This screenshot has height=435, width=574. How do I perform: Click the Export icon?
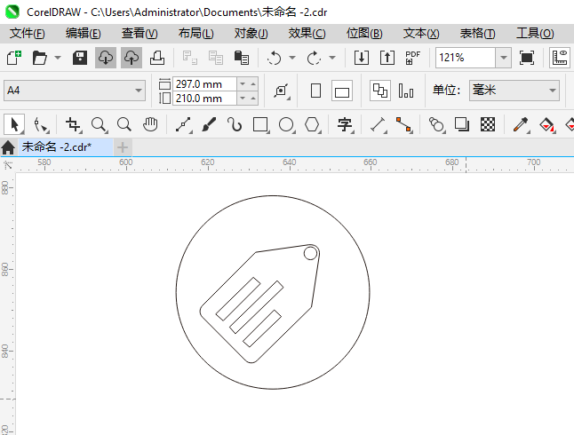click(387, 58)
